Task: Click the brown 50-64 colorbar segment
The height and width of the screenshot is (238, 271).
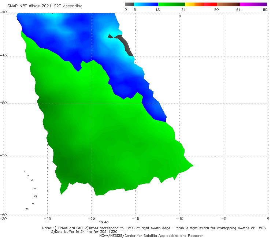Action: tap(228, 4)
